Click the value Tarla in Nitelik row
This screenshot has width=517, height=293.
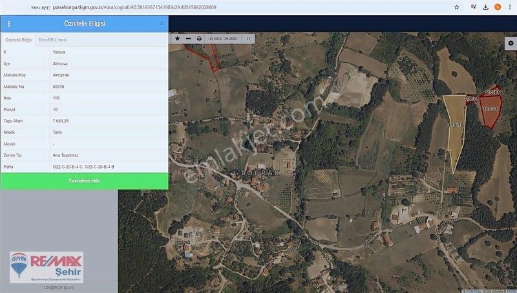click(x=57, y=133)
